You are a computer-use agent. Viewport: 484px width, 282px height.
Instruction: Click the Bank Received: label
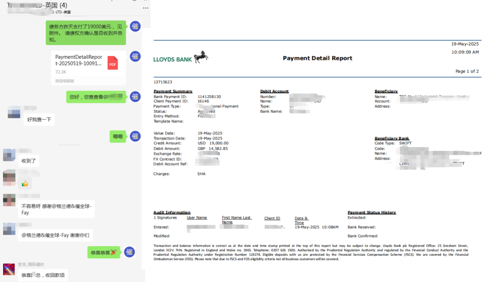(361, 227)
